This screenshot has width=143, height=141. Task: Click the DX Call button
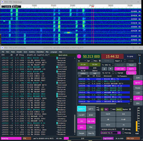pyautogui.click(x=83, y=64)
